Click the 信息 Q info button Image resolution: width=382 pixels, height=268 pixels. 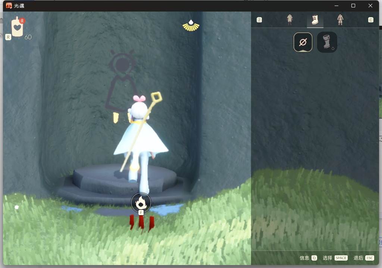[308, 258]
